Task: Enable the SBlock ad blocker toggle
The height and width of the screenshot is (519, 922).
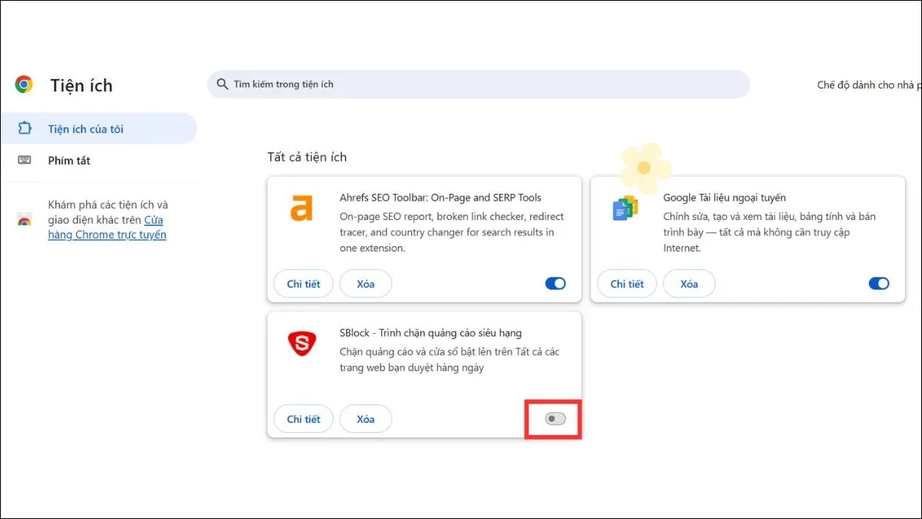Action: pyautogui.click(x=555, y=419)
